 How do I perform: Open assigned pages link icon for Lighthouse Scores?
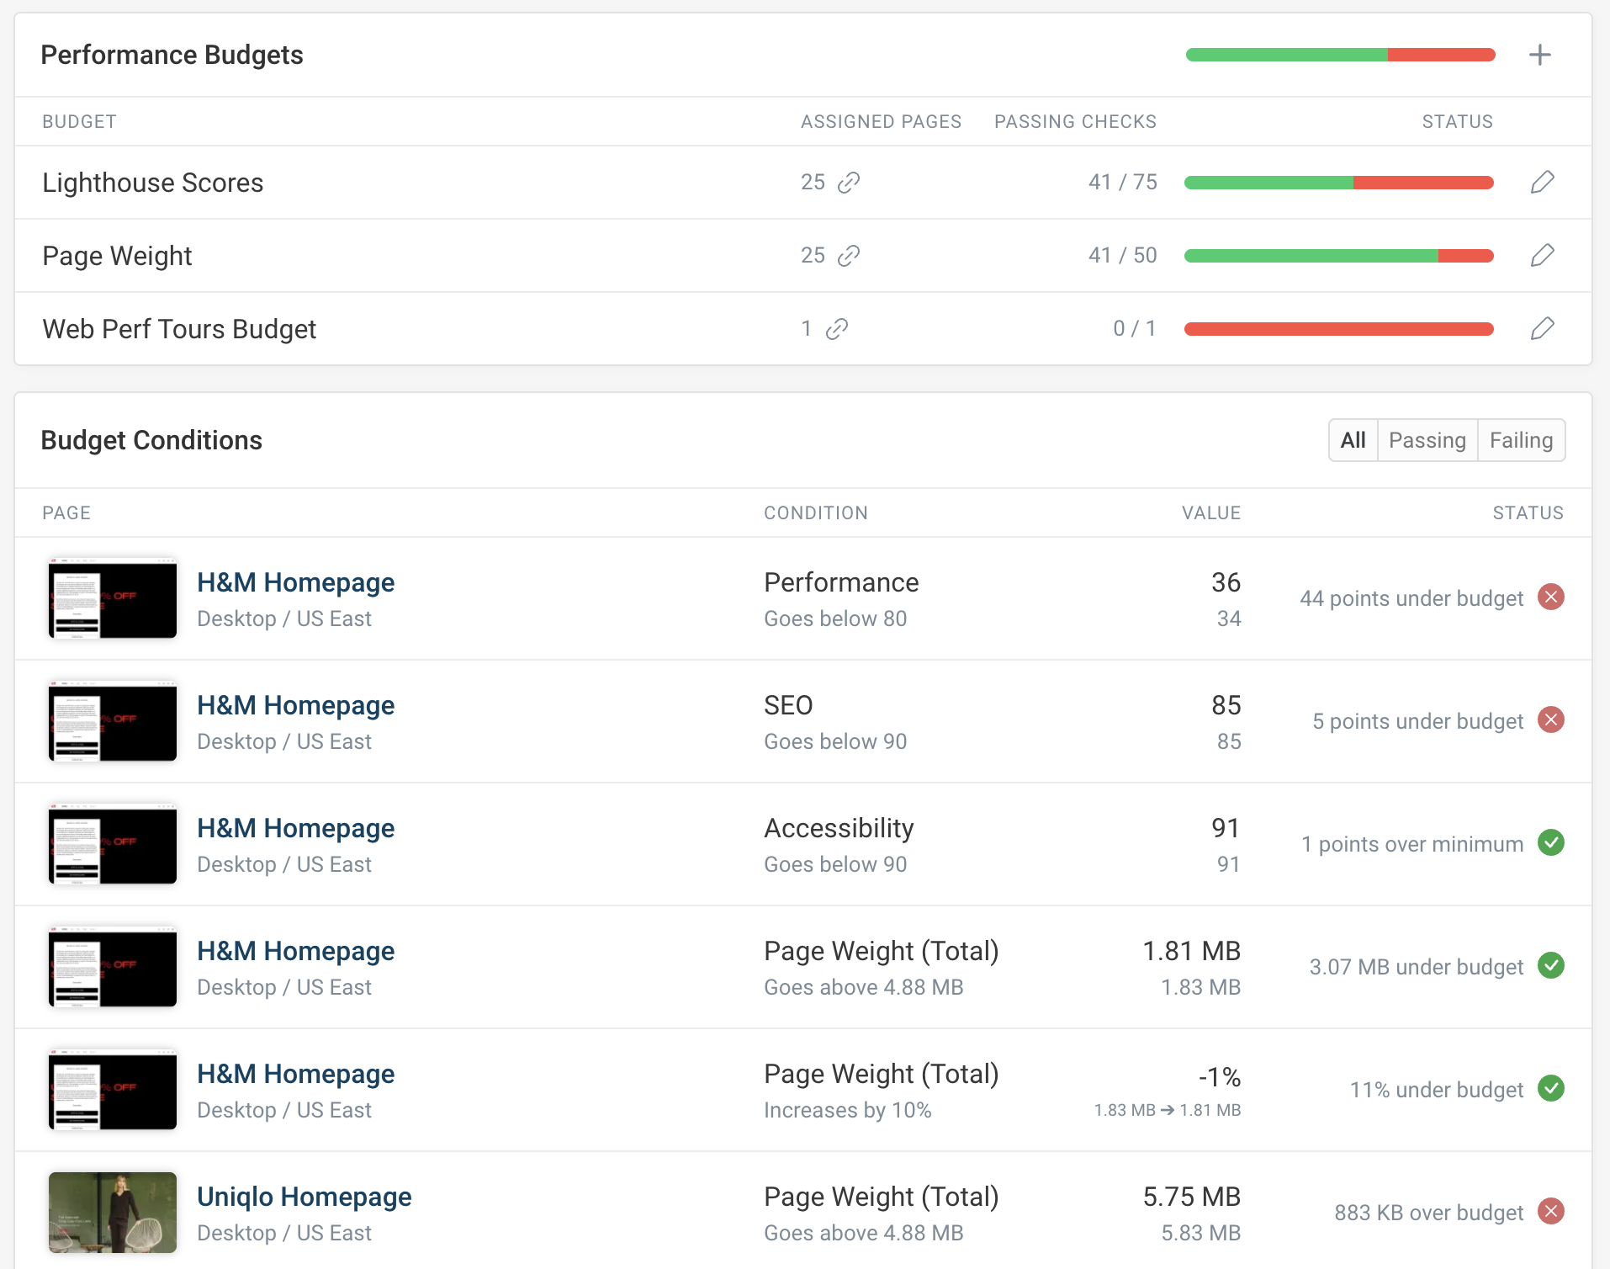click(849, 183)
